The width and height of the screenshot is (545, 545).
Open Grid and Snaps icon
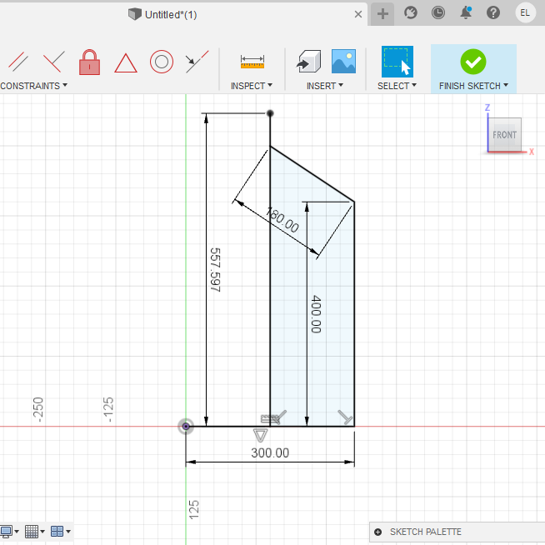pos(32,532)
